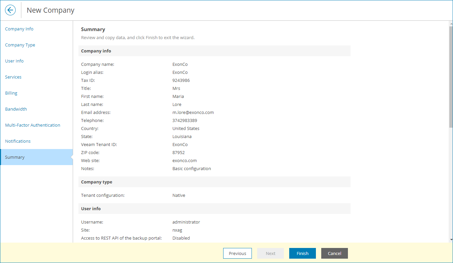The image size is (453, 263).
Task: Click the First name value Maria
Action: click(x=178, y=97)
